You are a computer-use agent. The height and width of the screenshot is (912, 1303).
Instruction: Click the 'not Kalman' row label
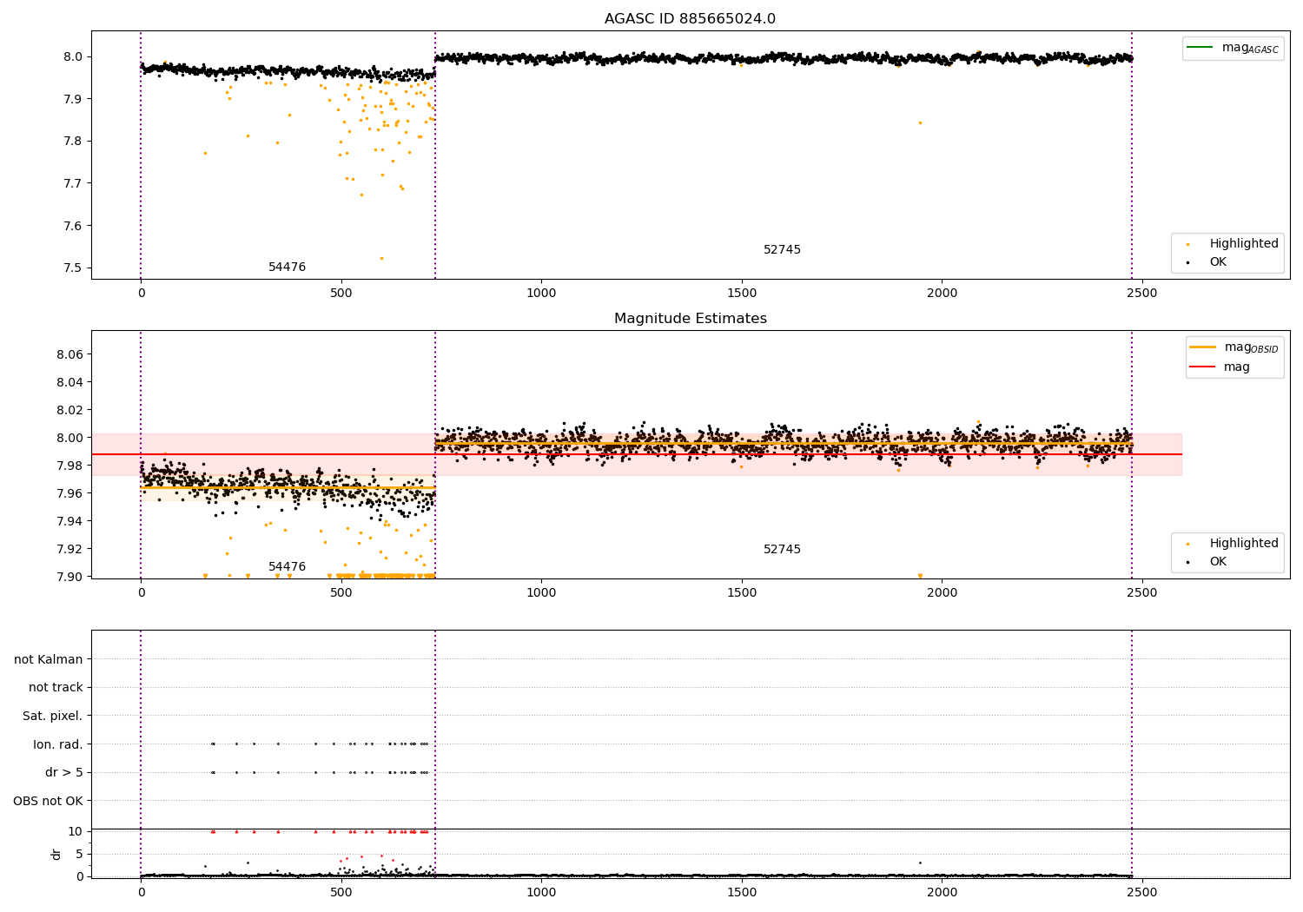coord(49,659)
